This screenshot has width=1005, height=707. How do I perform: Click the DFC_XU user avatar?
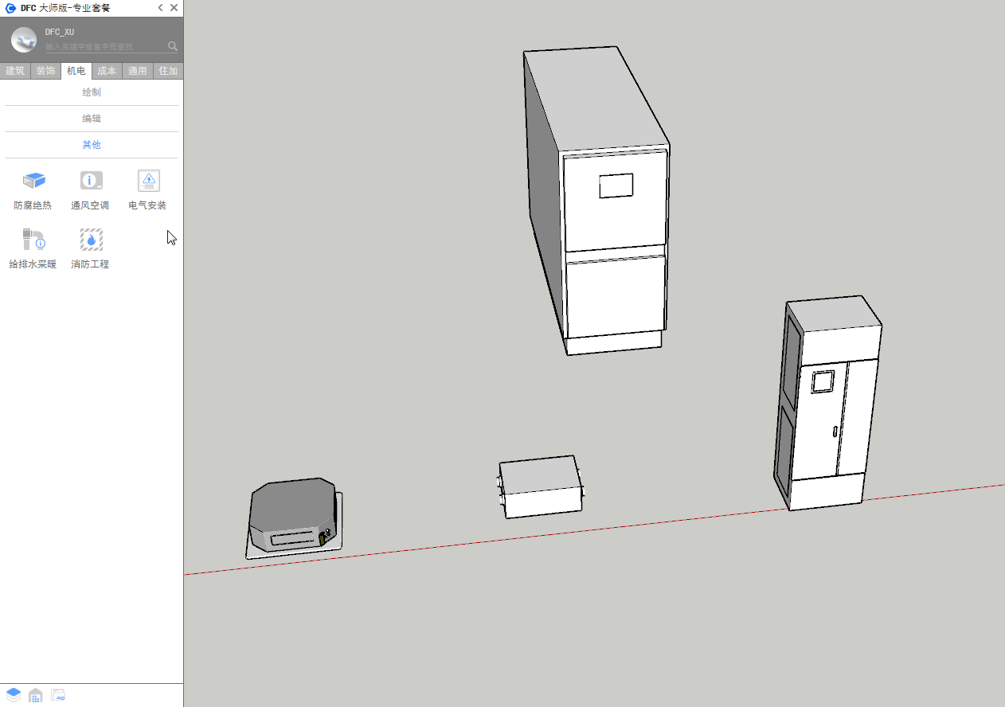(x=24, y=39)
